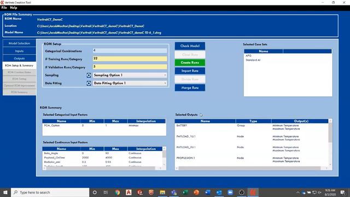The height and width of the screenshot is (197, 350).
Task: Open Microsoft Teams taskbar icon
Action: tap(174, 192)
